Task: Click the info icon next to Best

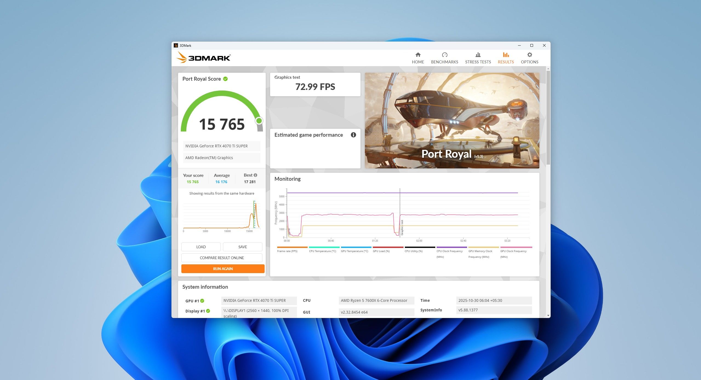Action: pyautogui.click(x=255, y=175)
